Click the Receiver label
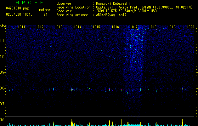198x126 pixels. 64,11
